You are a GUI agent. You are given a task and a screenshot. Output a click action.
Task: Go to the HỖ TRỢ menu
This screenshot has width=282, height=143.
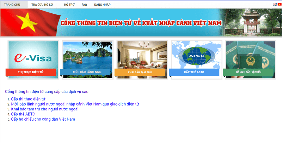pos(69,5)
